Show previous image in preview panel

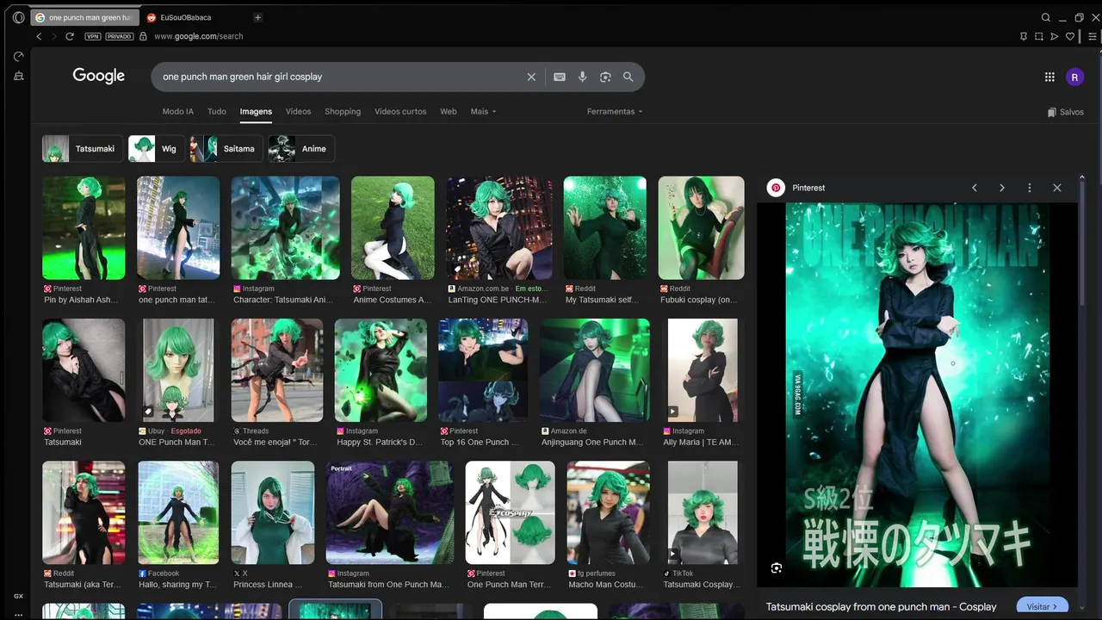point(975,188)
